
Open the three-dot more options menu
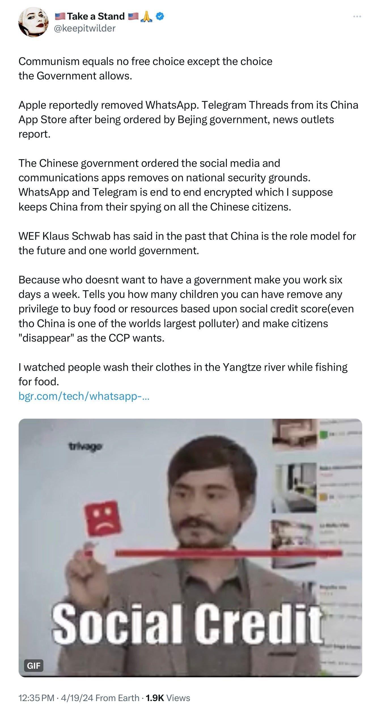(x=357, y=17)
